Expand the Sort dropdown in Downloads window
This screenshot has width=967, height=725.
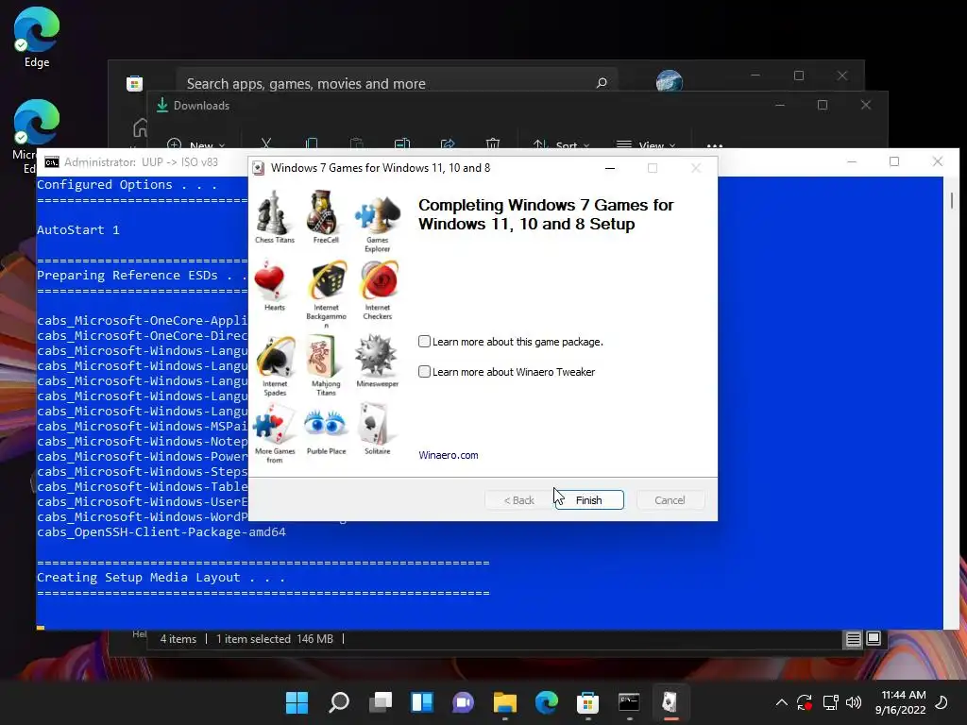coord(561,145)
